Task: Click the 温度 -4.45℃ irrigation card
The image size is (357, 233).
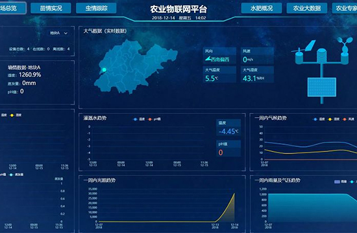Action: pyautogui.click(x=228, y=128)
